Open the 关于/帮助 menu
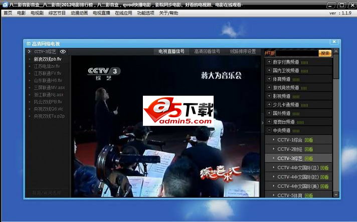Image resolution: width=357 pixels, height=222 pixels. (x=168, y=13)
